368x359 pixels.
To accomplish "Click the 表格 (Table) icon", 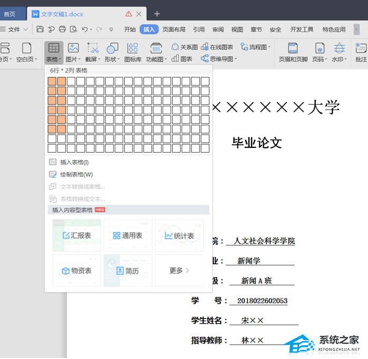I will click(x=53, y=48).
